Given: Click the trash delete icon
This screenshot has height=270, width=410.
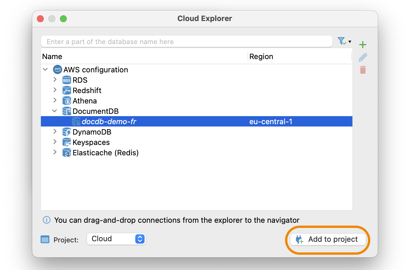Looking at the screenshot, I should (x=363, y=70).
